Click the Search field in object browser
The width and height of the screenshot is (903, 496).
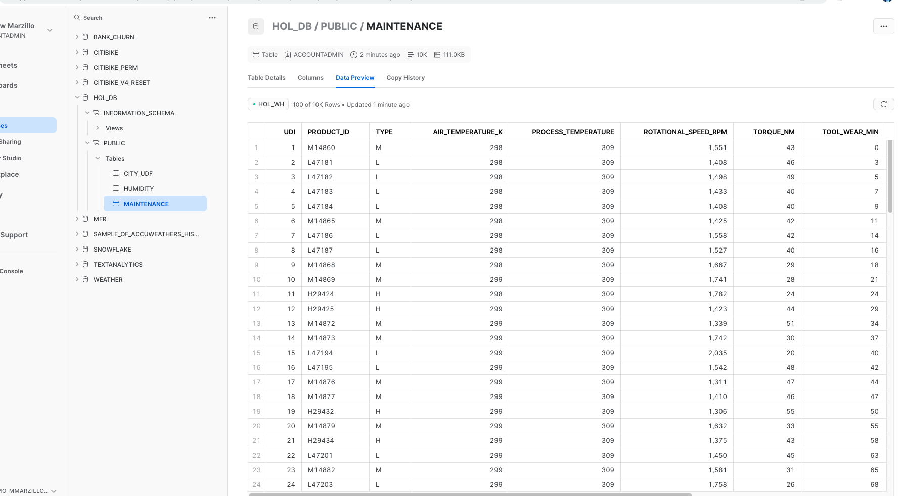tap(137, 18)
